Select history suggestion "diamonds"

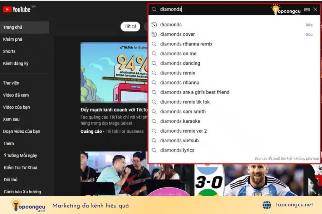pos(171,25)
